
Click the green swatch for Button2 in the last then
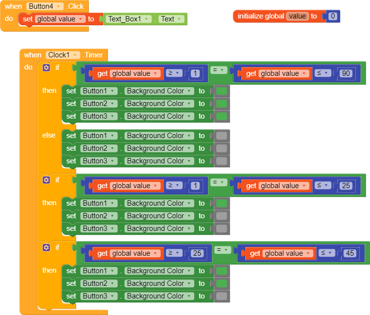pos(221,283)
